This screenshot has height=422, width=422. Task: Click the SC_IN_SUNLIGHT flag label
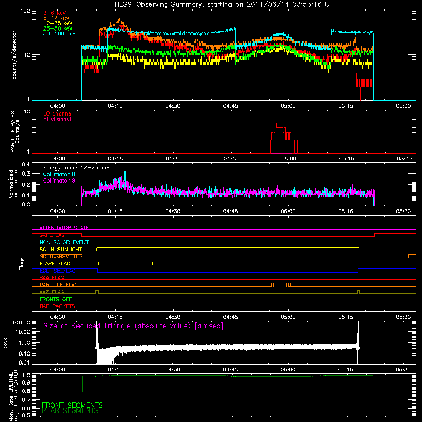point(61,249)
